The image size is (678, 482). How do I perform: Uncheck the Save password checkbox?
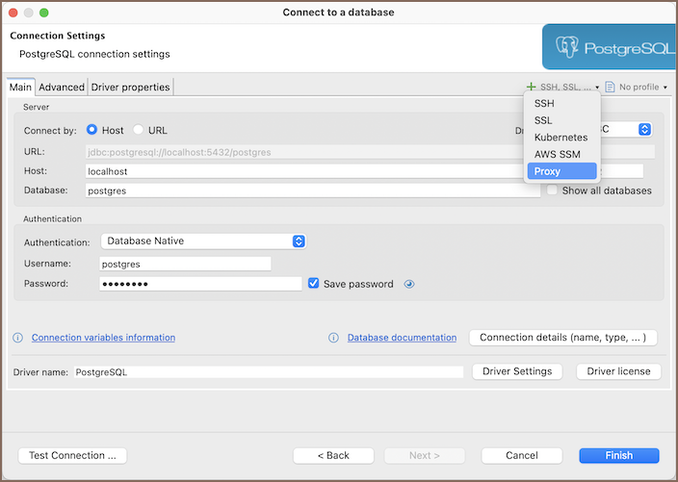[314, 284]
